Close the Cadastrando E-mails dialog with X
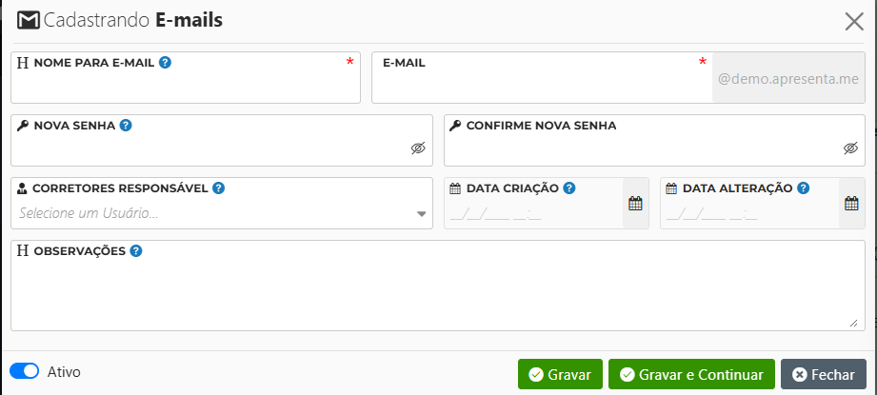 tap(854, 21)
